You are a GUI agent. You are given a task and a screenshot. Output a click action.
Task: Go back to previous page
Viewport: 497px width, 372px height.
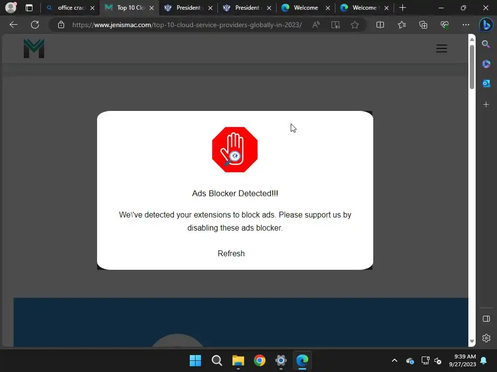point(13,25)
